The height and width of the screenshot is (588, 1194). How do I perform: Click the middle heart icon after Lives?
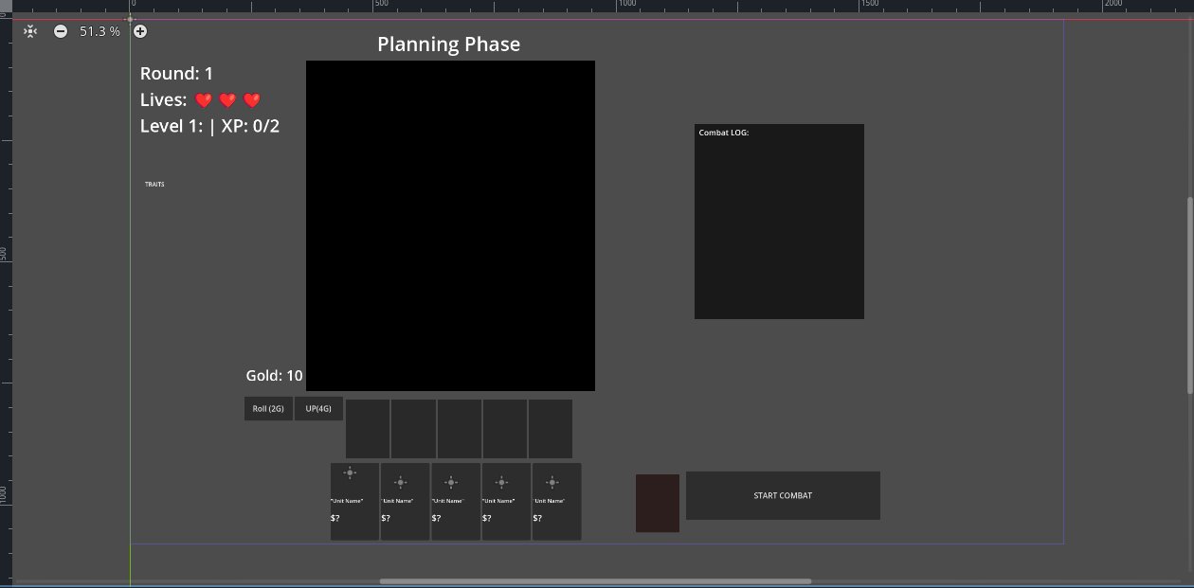(227, 100)
